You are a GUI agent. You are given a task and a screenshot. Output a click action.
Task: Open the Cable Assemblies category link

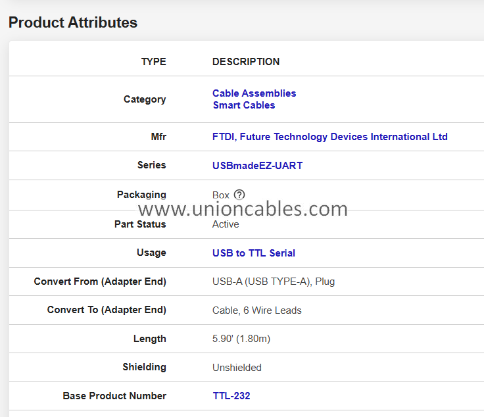[254, 93]
